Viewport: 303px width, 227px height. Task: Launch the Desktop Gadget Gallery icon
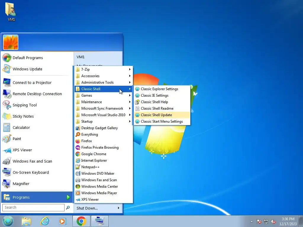point(78,128)
